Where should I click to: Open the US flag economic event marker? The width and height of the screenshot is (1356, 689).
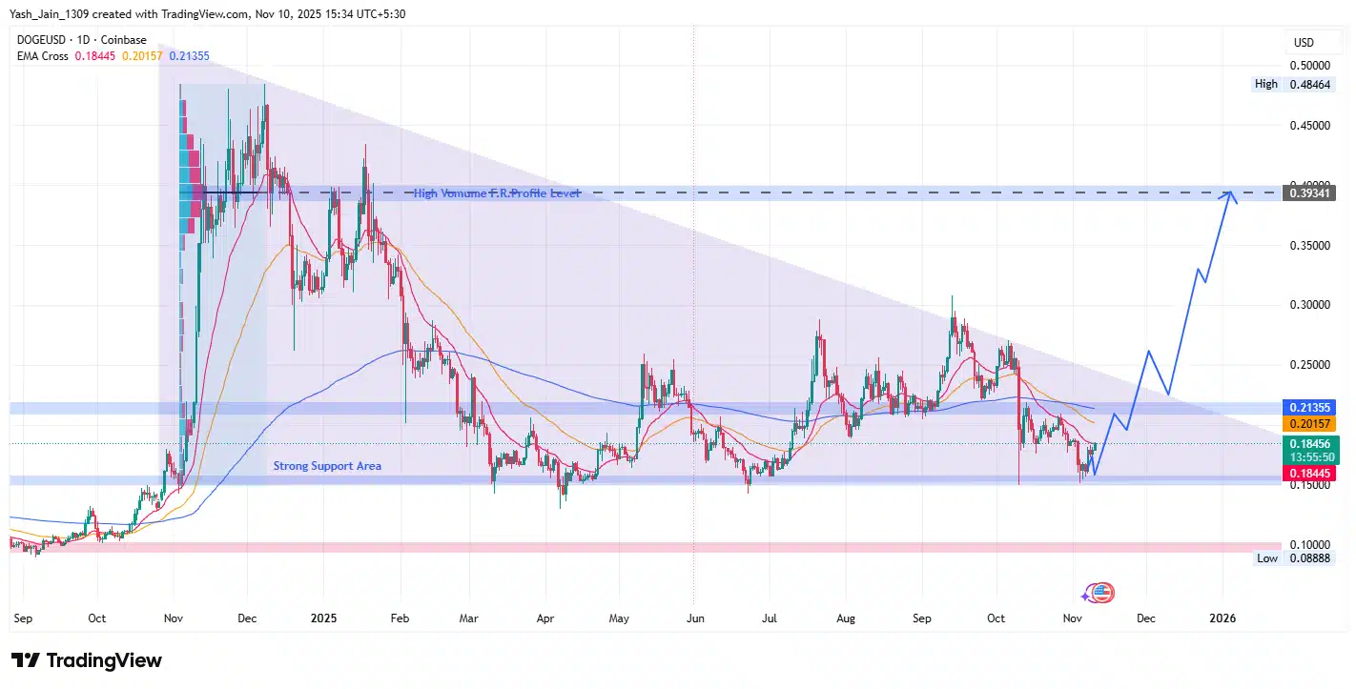[1102, 593]
